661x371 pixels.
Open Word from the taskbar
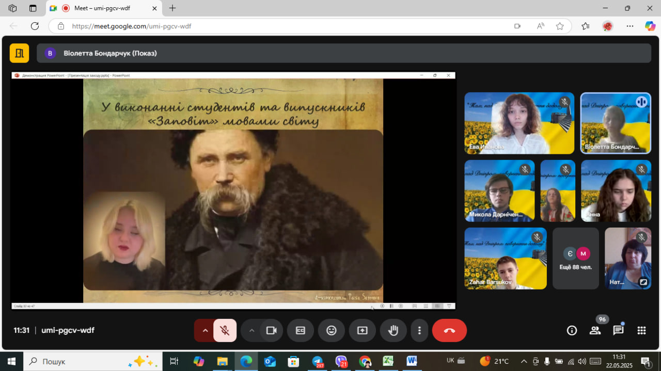[x=412, y=361]
